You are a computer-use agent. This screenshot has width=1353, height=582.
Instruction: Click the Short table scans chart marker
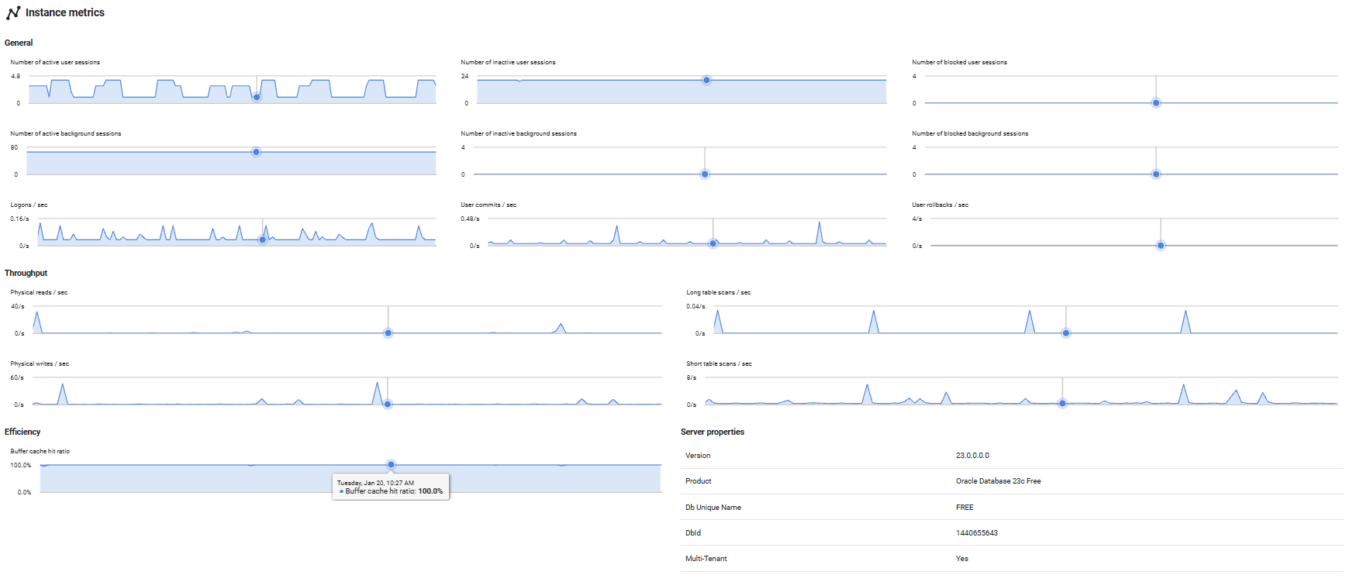[1062, 403]
